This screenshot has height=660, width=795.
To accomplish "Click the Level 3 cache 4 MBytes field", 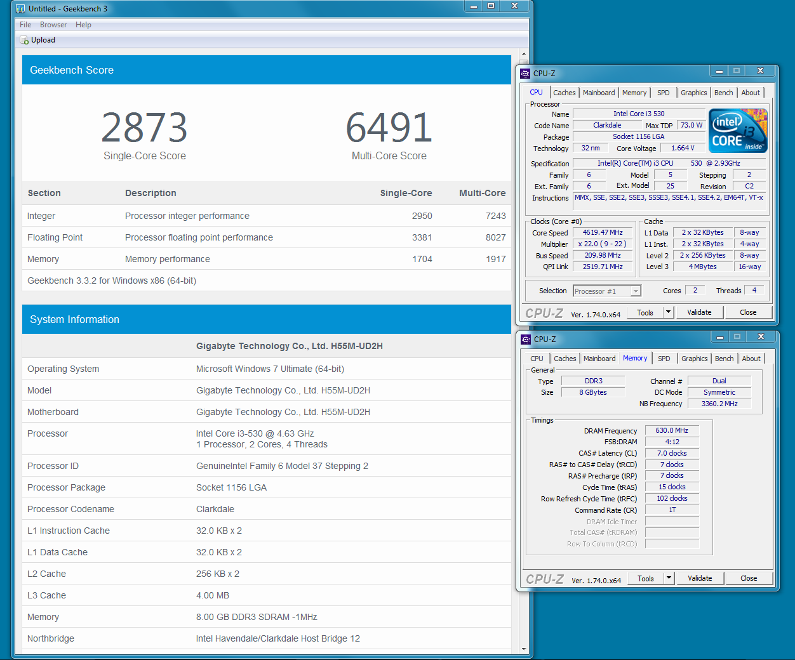I will click(x=703, y=267).
